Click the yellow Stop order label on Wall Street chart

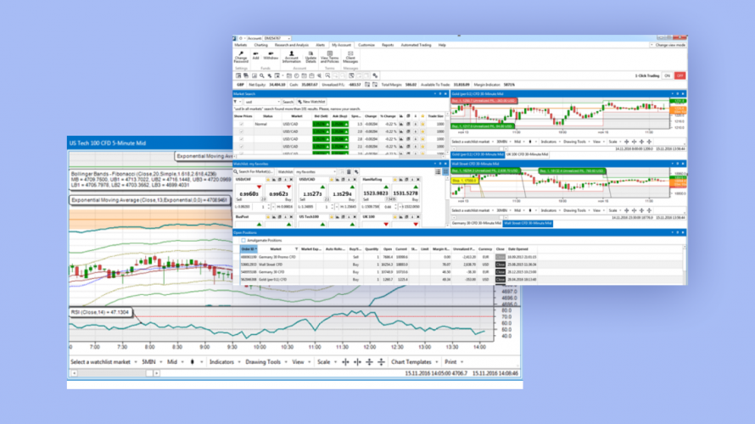tap(464, 181)
